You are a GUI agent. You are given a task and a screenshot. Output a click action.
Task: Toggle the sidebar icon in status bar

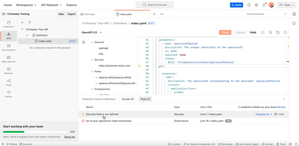click(x=3, y=144)
